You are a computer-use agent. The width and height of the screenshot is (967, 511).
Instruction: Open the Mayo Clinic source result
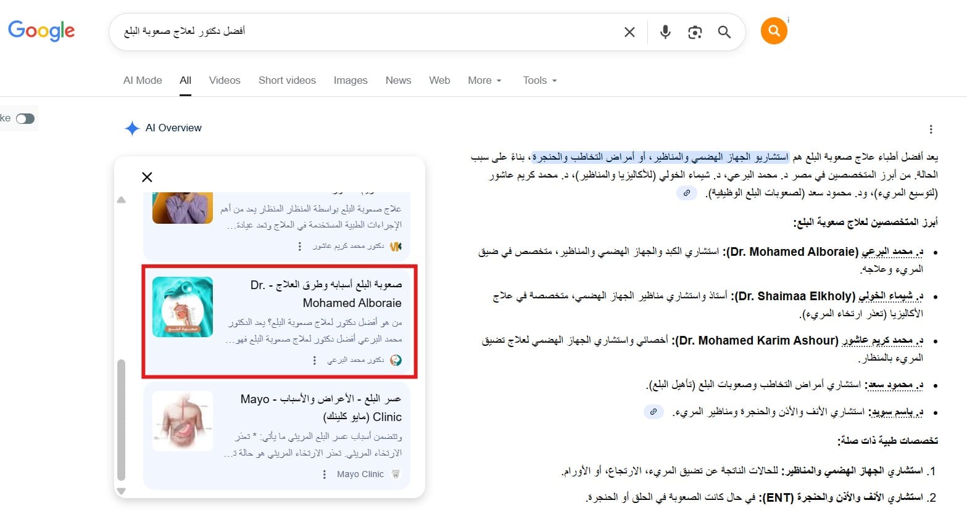point(321,407)
